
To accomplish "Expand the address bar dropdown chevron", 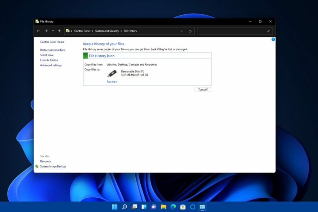I will (182, 31).
